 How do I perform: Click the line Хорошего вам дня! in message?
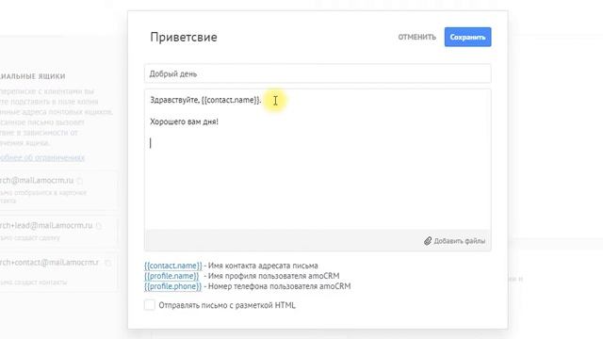pos(185,121)
